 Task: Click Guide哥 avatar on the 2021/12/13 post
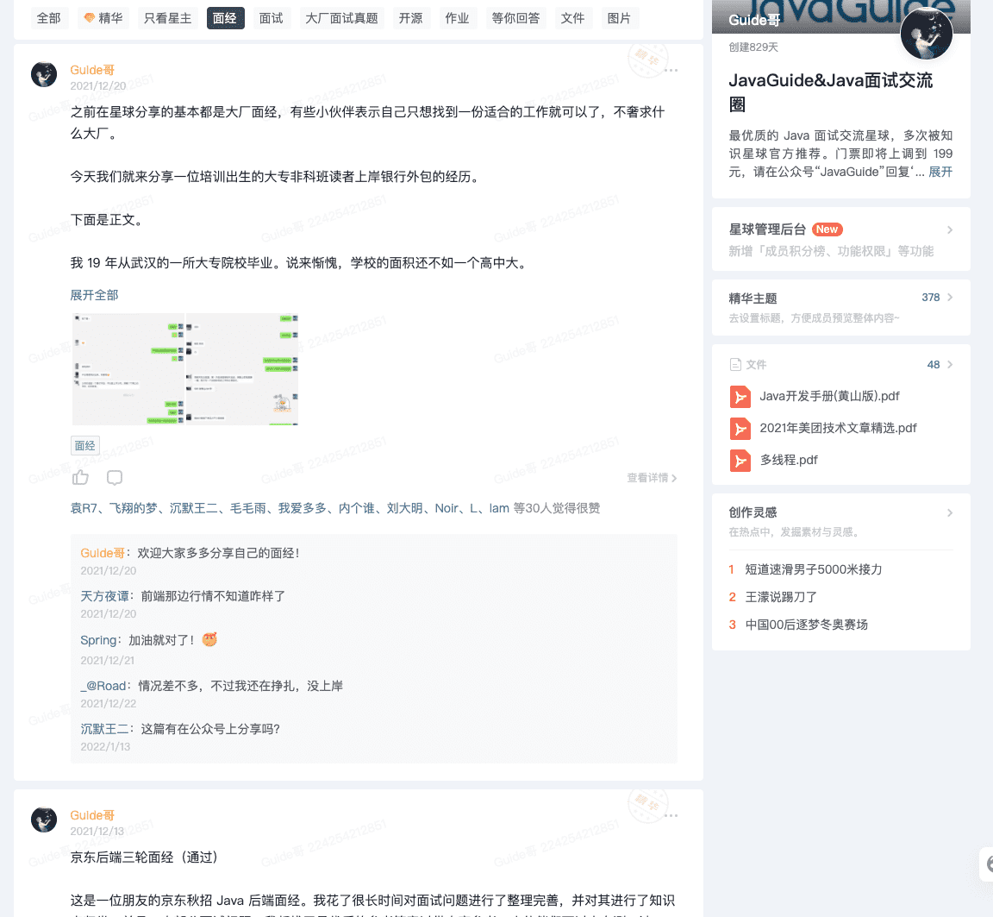(44, 820)
